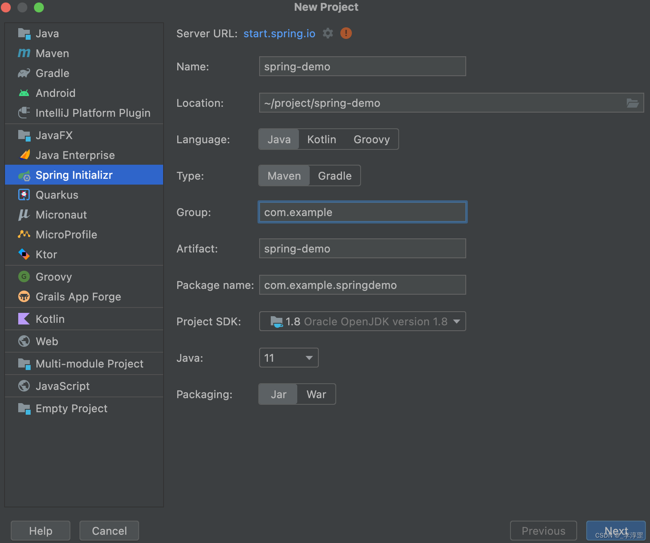Open start.spring.io server URL link
The width and height of the screenshot is (650, 543).
(x=279, y=34)
